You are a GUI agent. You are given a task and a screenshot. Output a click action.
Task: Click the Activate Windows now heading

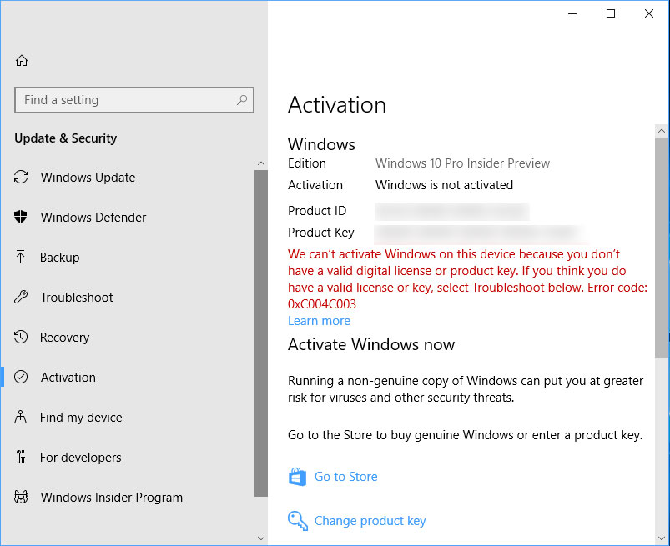tap(371, 344)
